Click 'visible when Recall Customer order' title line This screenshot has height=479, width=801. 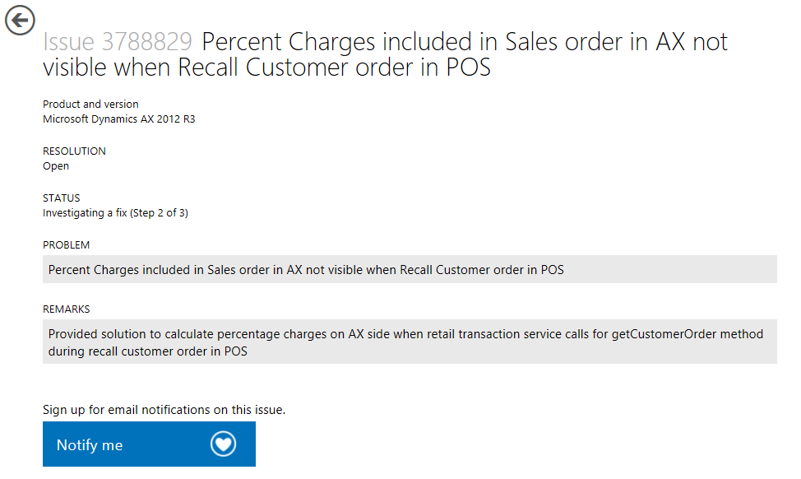266,67
